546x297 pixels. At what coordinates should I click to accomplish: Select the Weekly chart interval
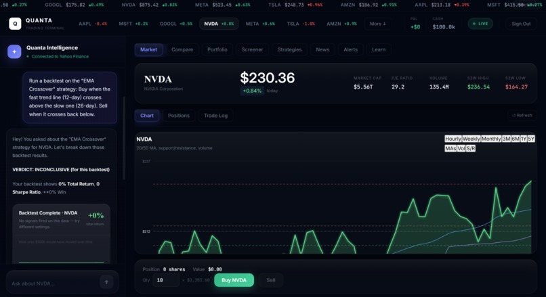(x=471, y=139)
